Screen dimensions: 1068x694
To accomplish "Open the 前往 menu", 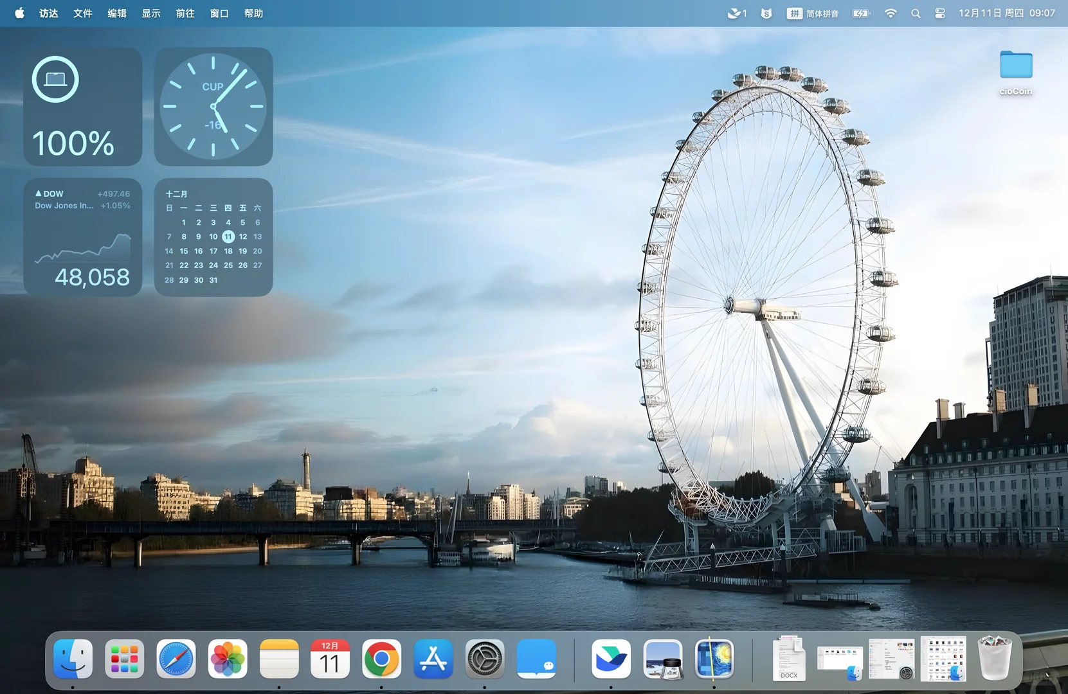I will [185, 13].
